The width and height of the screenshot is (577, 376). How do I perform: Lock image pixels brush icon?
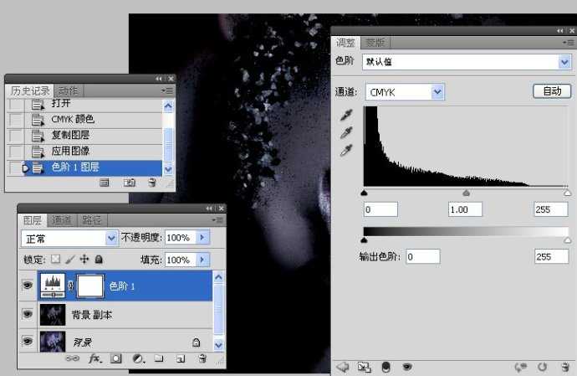pyautogui.click(x=70, y=259)
